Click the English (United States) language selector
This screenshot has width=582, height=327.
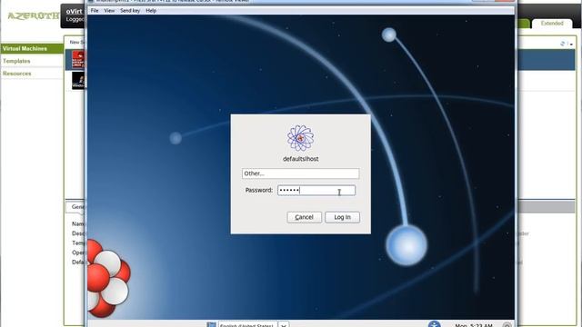[x=247, y=324]
